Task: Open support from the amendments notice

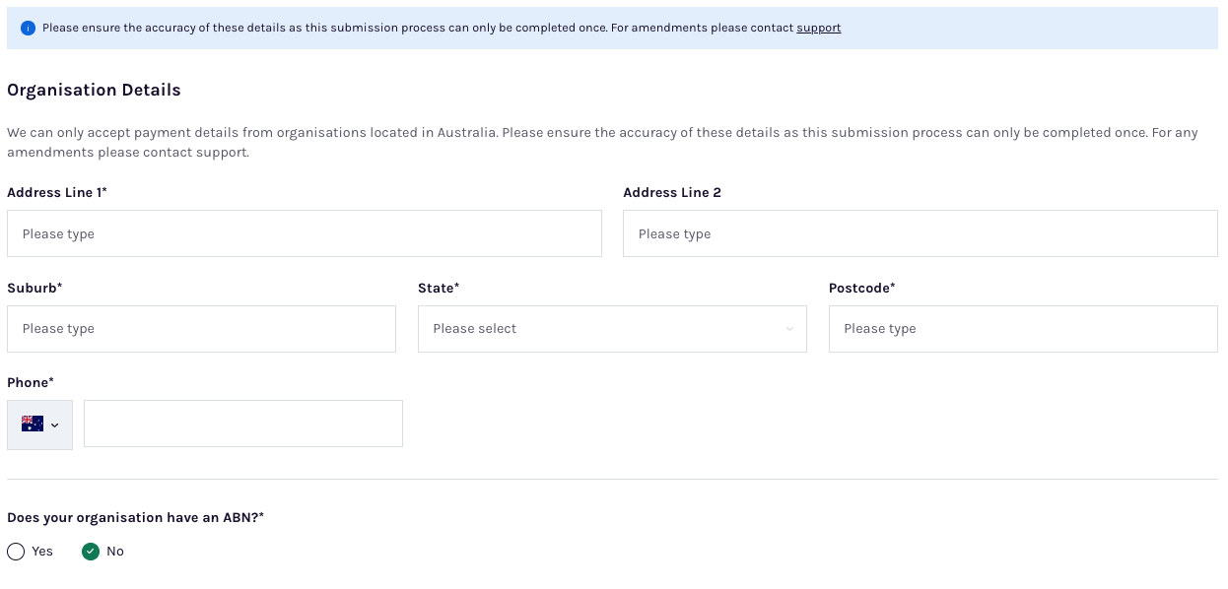Action: (818, 28)
